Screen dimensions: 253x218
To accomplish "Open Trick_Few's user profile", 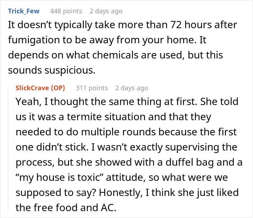I will [x=24, y=11].
